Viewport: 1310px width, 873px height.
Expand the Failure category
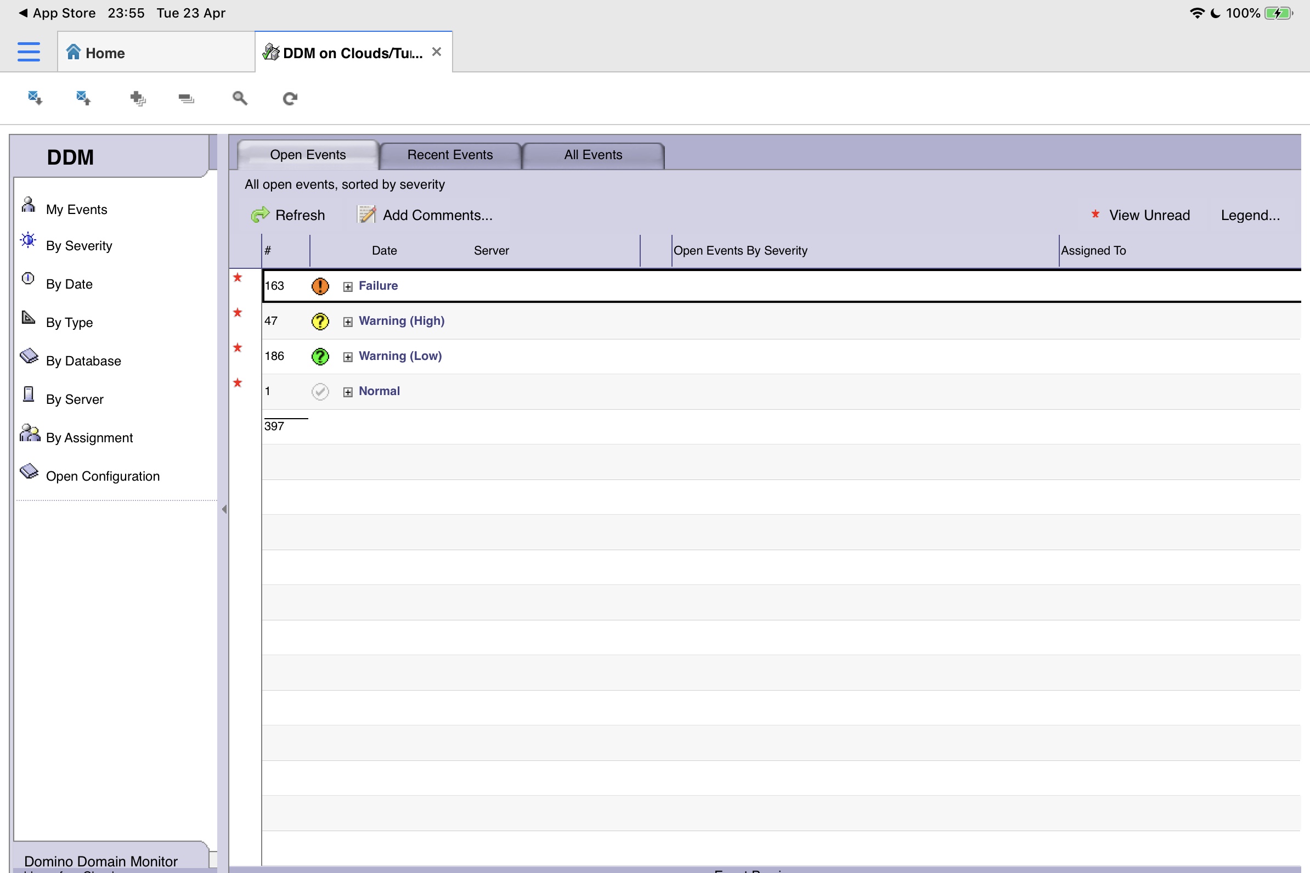[348, 287]
